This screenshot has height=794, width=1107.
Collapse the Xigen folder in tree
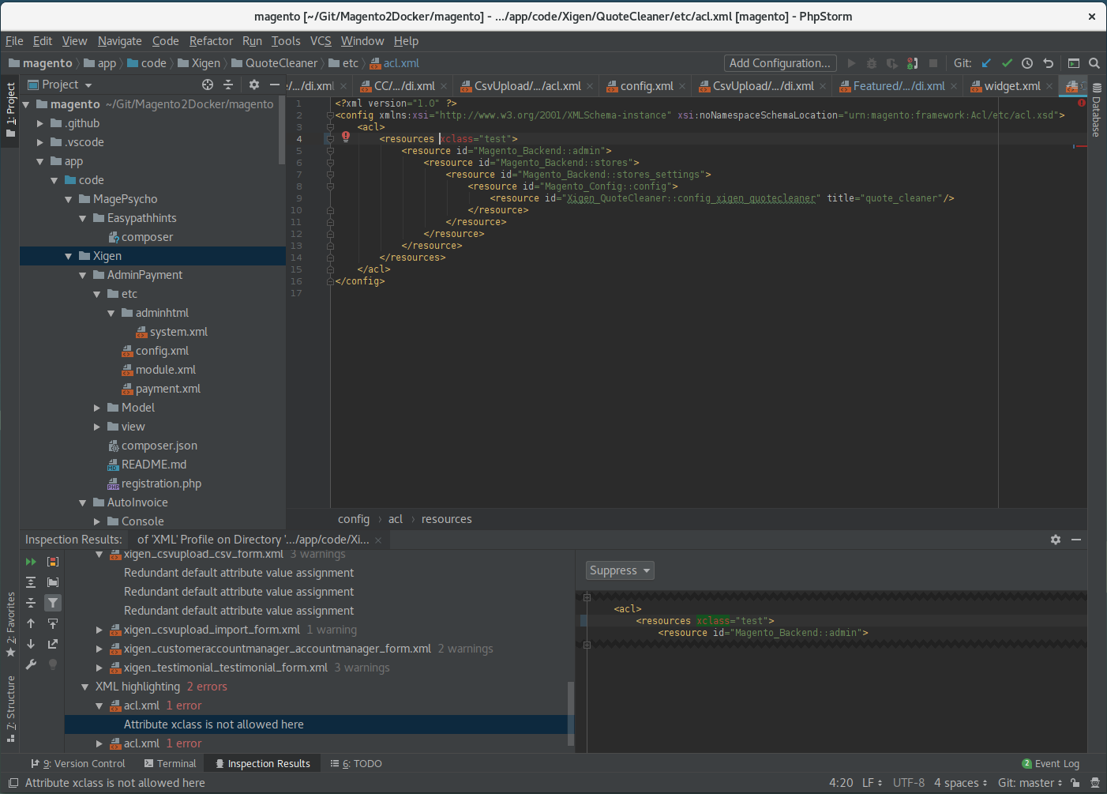(x=69, y=256)
